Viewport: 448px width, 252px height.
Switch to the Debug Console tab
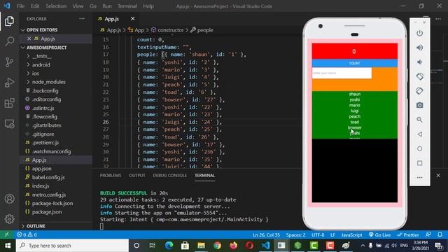tap(169, 176)
